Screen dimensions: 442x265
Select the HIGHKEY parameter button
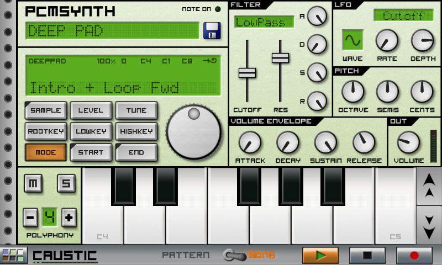136,131
